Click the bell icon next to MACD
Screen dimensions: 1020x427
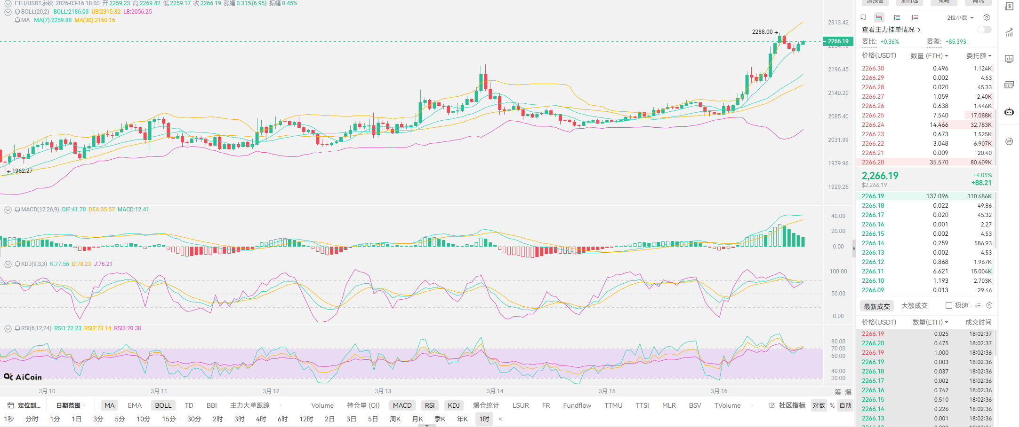coord(17,210)
